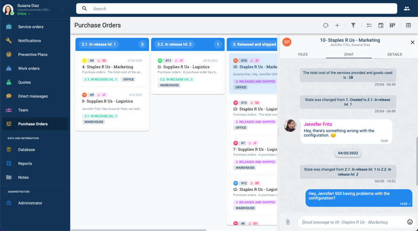Click Jennifer Fritz name in chat message
The height and width of the screenshot is (231, 418).
tap(318, 124)
